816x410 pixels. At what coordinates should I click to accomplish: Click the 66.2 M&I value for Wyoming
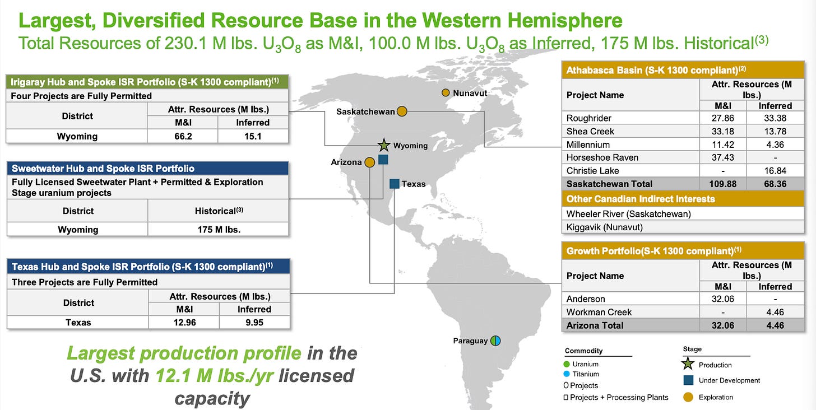click(x=183, y=136)
